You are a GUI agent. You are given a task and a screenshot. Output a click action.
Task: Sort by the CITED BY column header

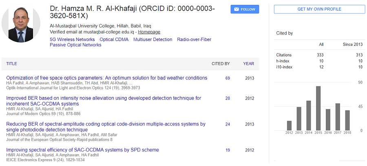click(221, 64)
